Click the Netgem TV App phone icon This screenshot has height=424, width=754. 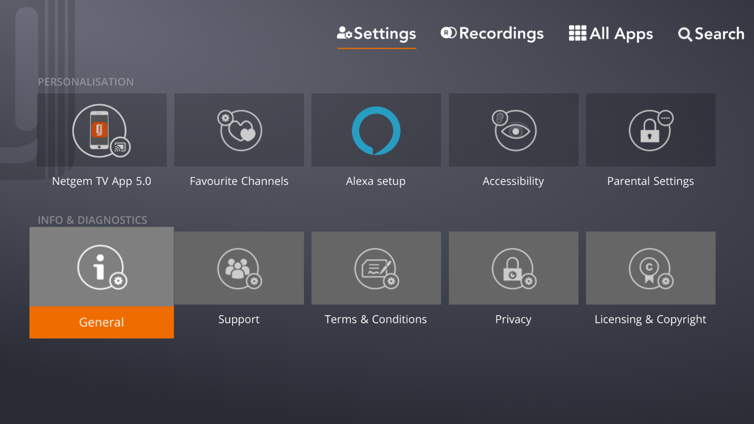pyautogui.click(x=101, y=130)
